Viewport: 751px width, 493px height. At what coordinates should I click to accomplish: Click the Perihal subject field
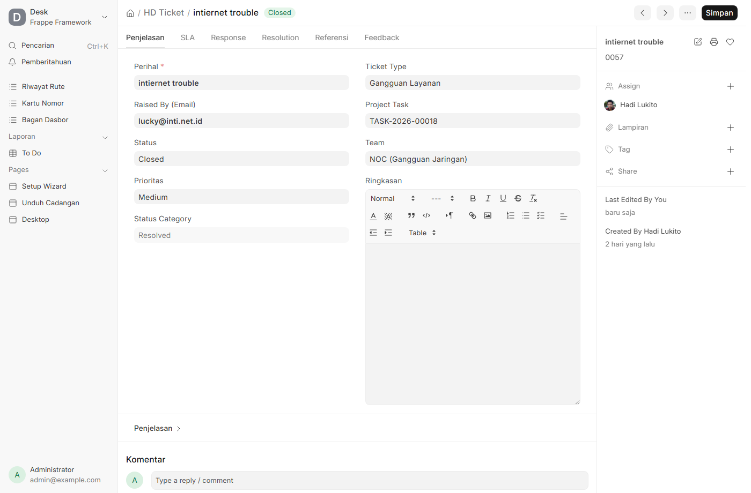241,83
